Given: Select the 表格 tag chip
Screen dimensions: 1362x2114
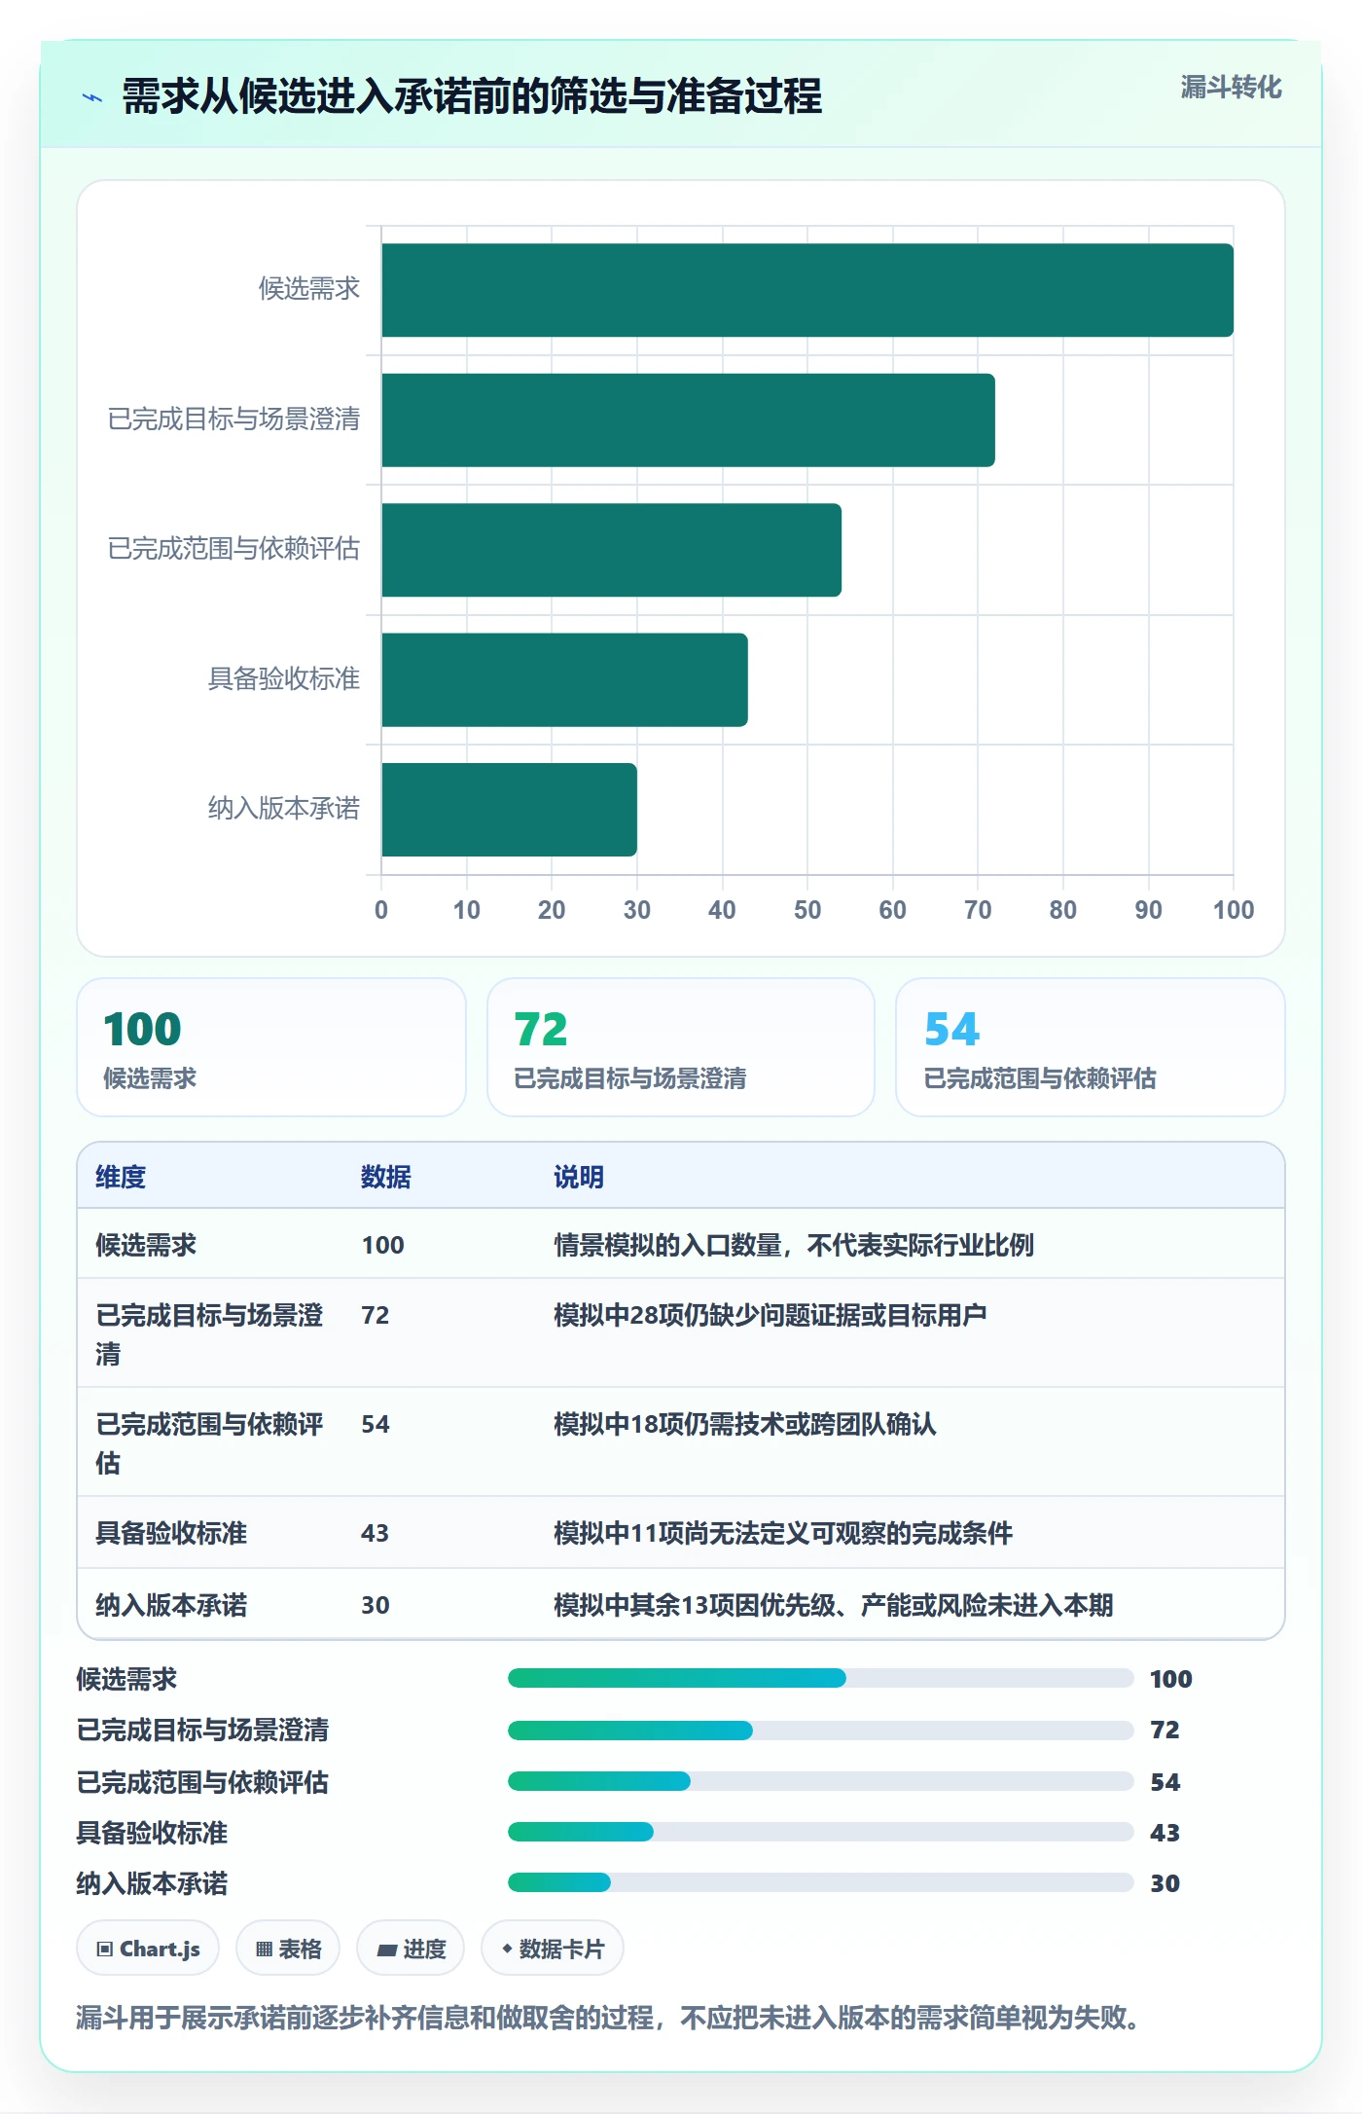Looking at the screenshot, I should 288,1949.
